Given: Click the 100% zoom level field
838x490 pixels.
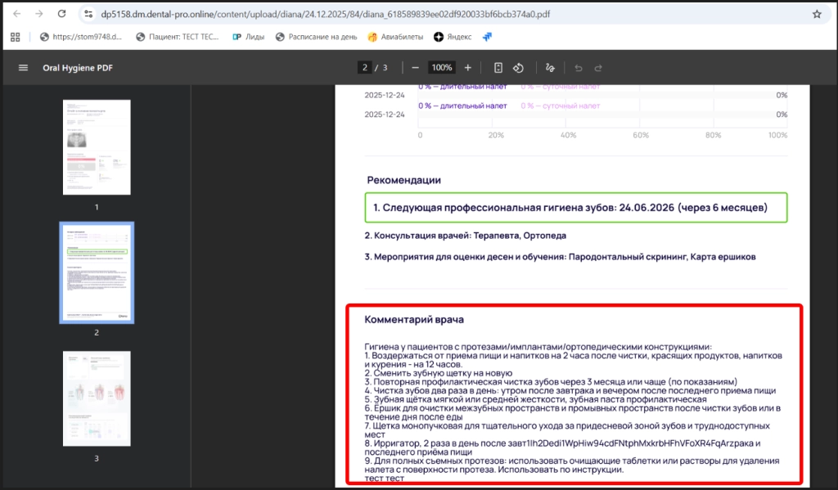Looking at the screenshot, I should [442, 68].
